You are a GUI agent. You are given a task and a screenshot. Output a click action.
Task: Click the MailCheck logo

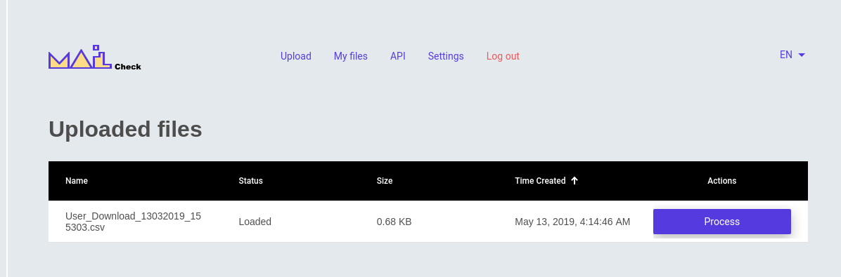tap(94, 58)
